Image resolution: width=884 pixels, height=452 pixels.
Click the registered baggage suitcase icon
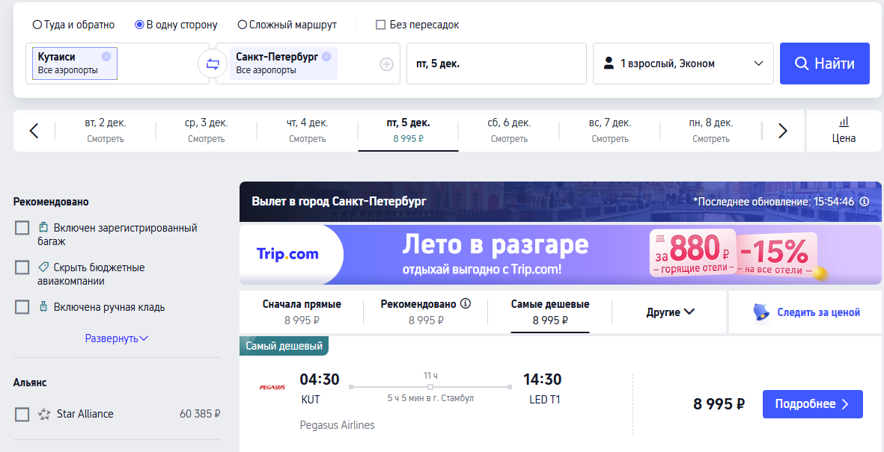pos(43,228)
